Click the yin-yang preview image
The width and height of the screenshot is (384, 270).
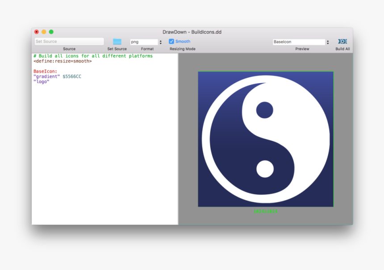pos(266,139)
